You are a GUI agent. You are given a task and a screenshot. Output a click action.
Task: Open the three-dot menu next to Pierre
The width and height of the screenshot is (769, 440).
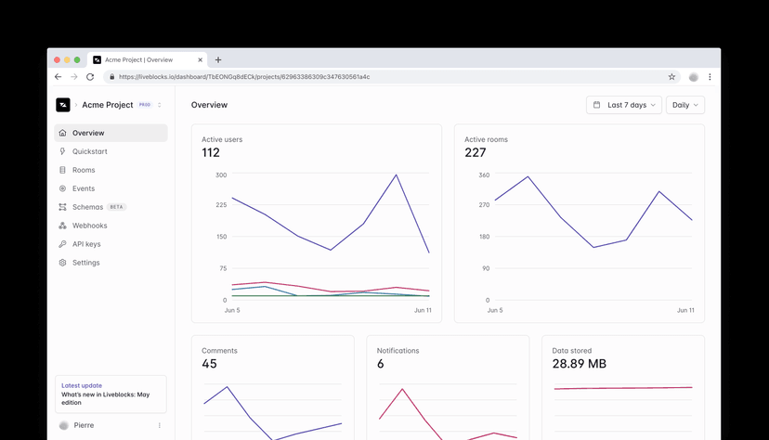tap(160, 425)
